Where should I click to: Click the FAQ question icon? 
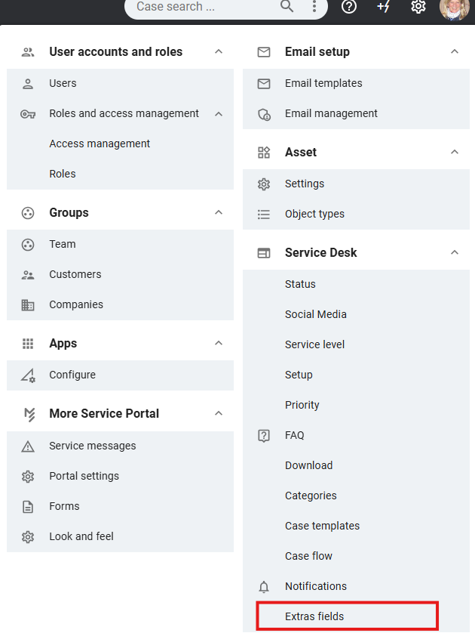[x=264, y=436]
